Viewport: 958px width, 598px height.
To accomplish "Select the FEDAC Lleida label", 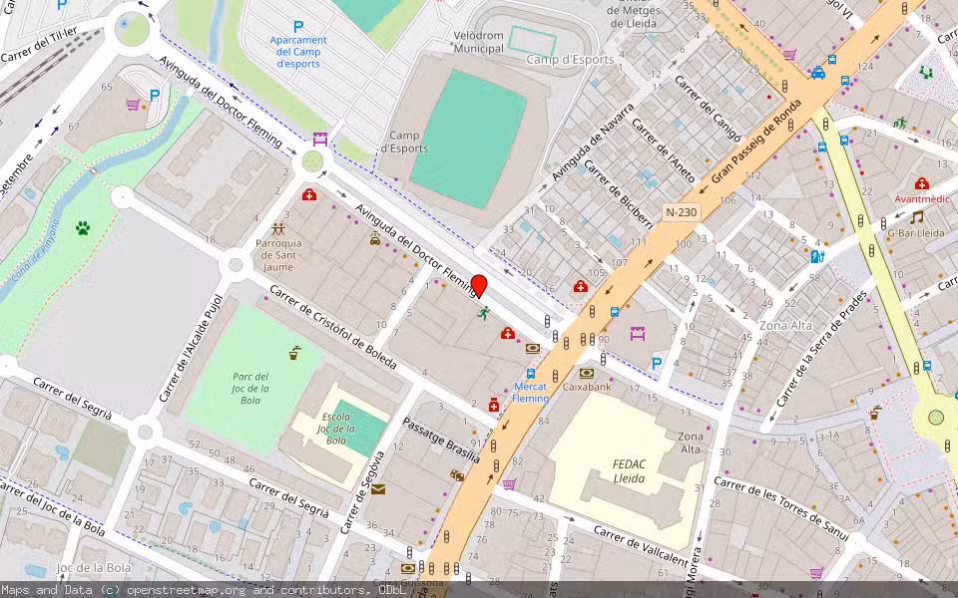I will point(629,471).
